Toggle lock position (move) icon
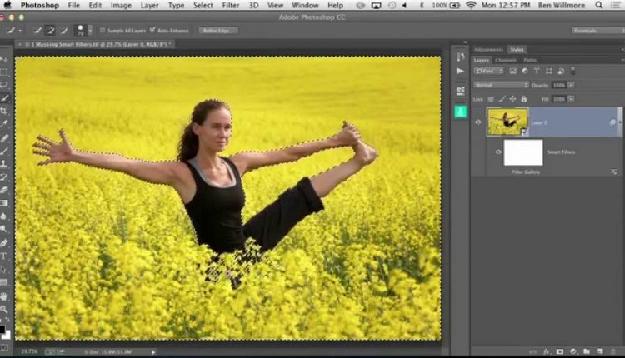 [513, 99]
